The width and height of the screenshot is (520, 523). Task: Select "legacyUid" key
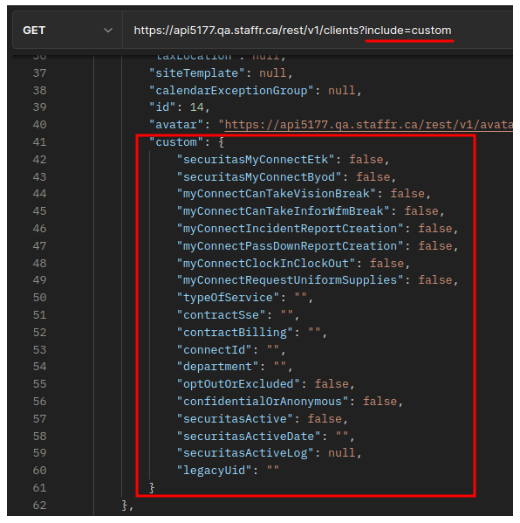[x=215, y=471]
